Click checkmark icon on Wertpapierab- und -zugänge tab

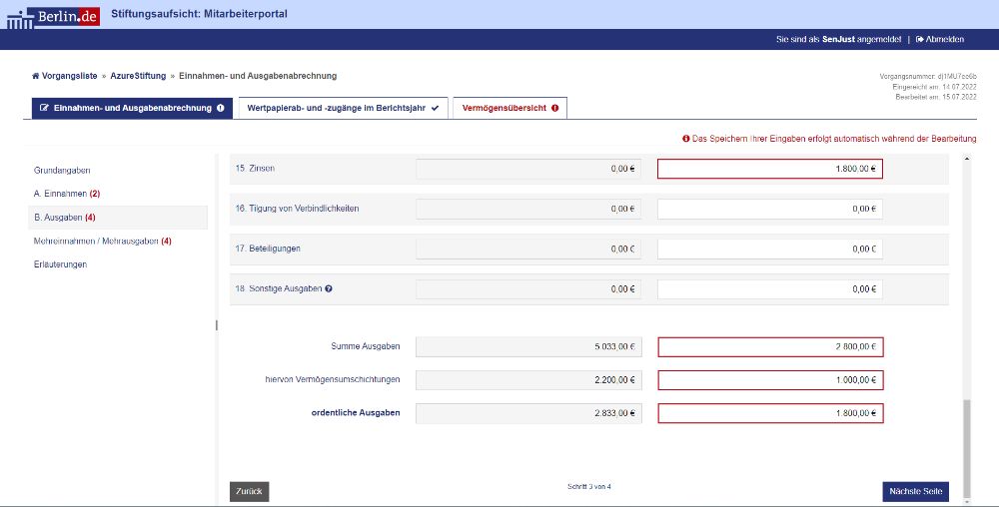(435, 108)
